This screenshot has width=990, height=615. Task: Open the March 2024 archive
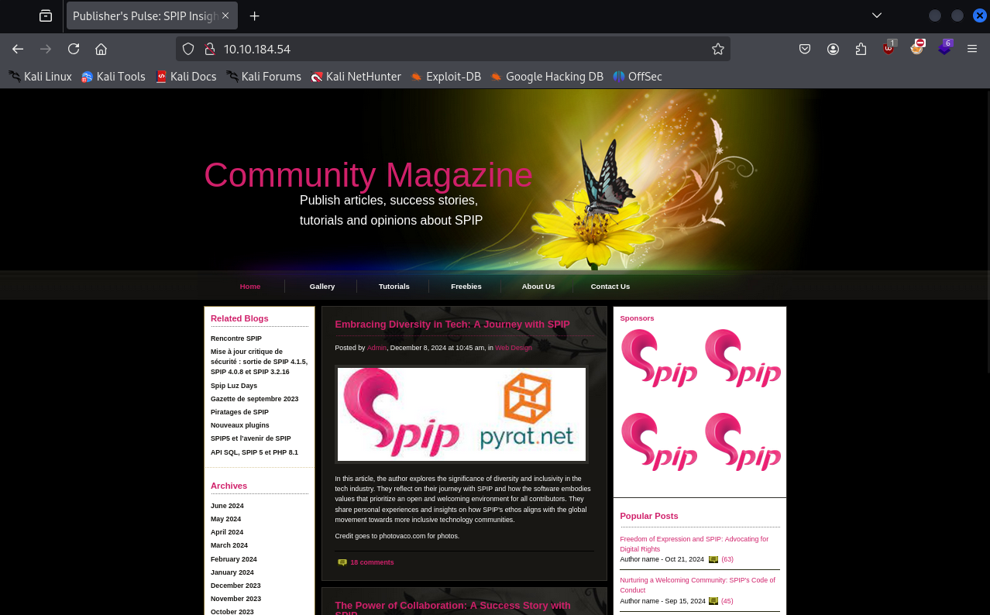(x=229, y=545)
